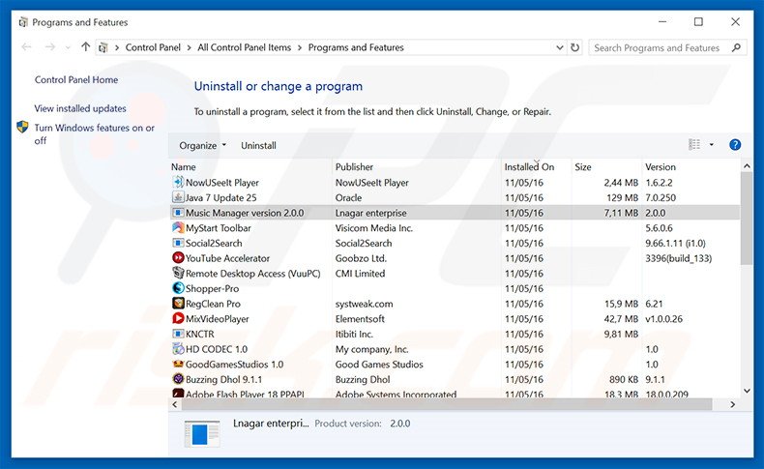The height and width of the screenshot is (469, 764).
Task: Click the Forward navigation arrow
Action: point(49,46)
